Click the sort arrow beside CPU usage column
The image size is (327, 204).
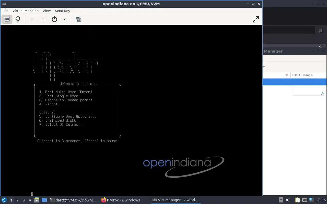click(x=287, y=75)
